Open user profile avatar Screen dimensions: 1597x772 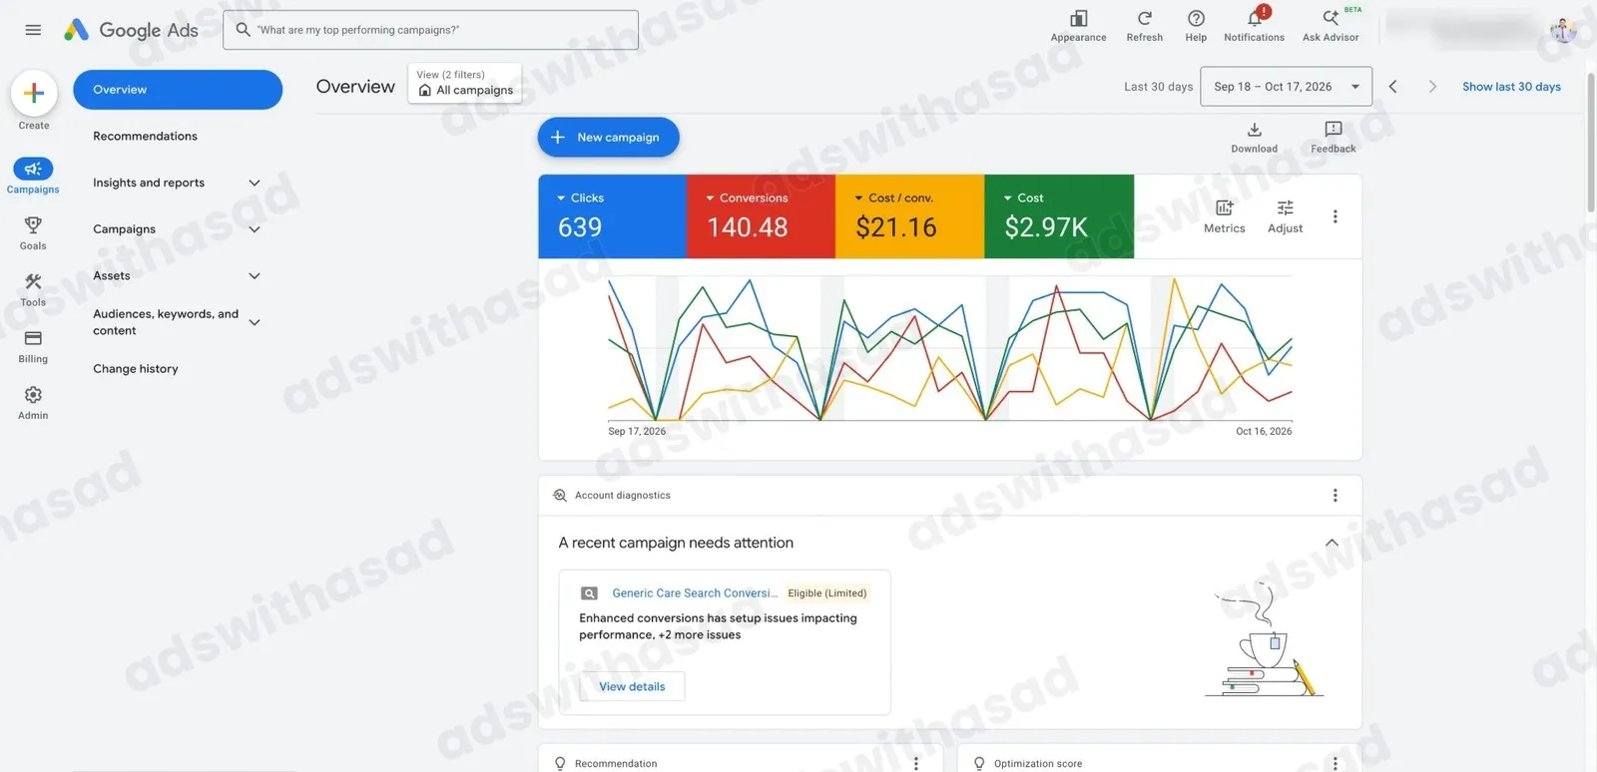click(1563, 30)
